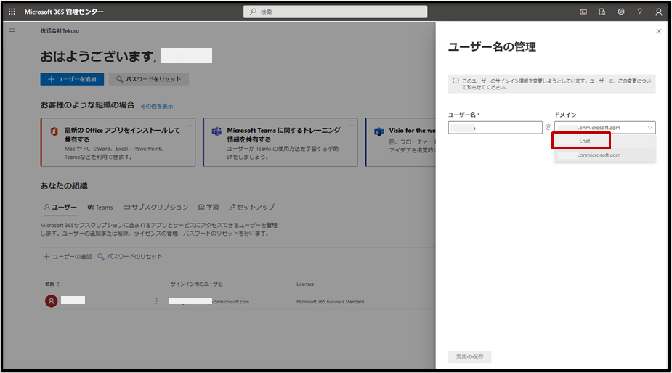
Task: Open the what's new document icon in the header
Action: click(602, 12)
